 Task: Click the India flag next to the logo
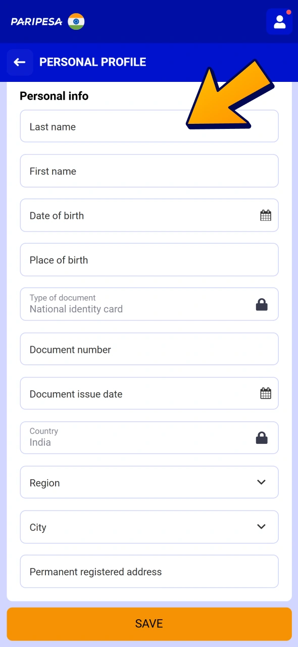(76, 22)
